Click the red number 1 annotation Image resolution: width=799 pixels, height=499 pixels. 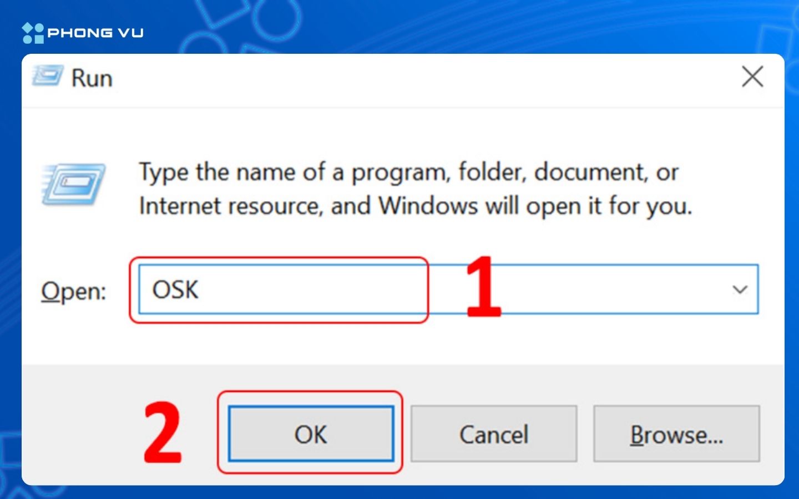pos(483,287)
